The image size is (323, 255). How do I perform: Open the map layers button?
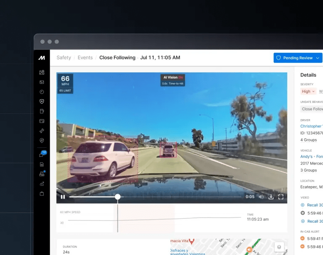(x=278, y=247)
